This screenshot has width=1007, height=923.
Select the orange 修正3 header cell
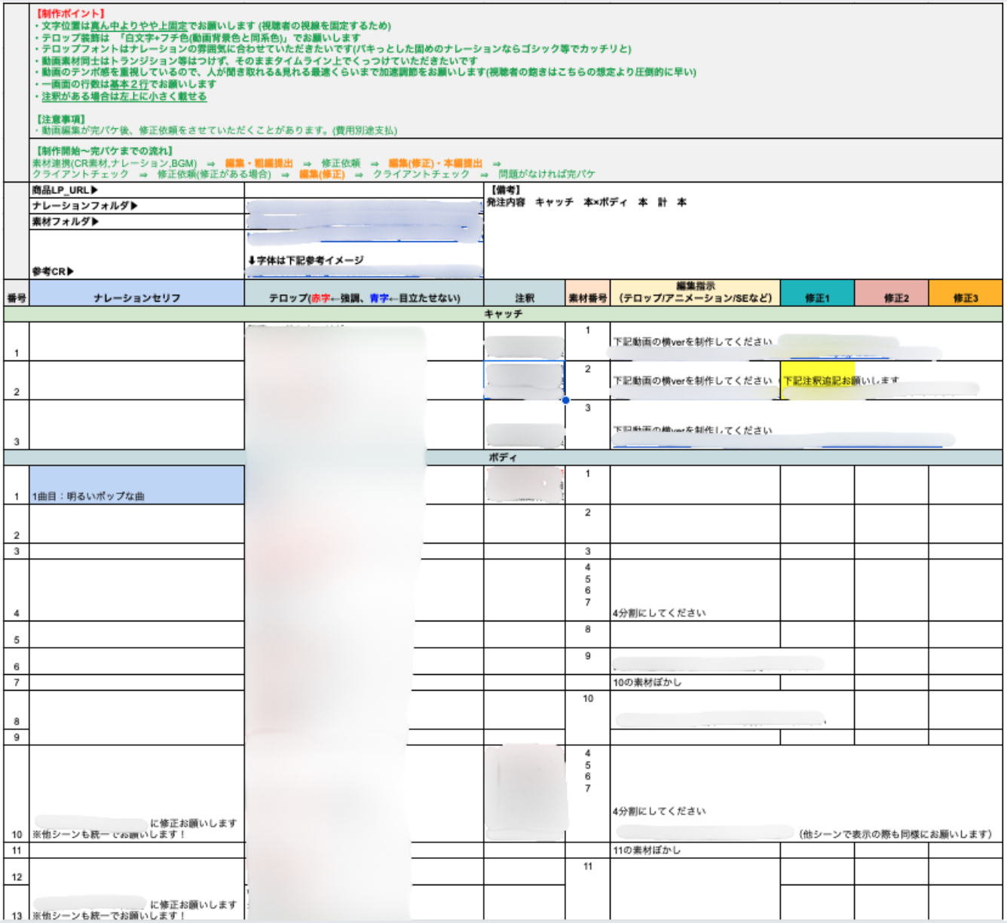[x=966, y=298]
